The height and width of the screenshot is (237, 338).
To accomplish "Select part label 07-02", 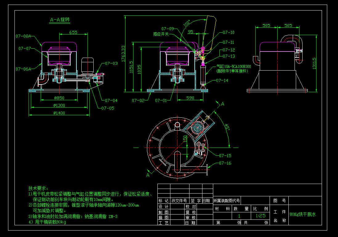I will pos(138,100).
